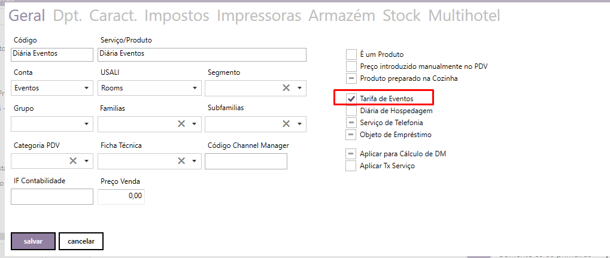Click the cancelar button
This screenshot has height=258, width=610.
[81, 241]
